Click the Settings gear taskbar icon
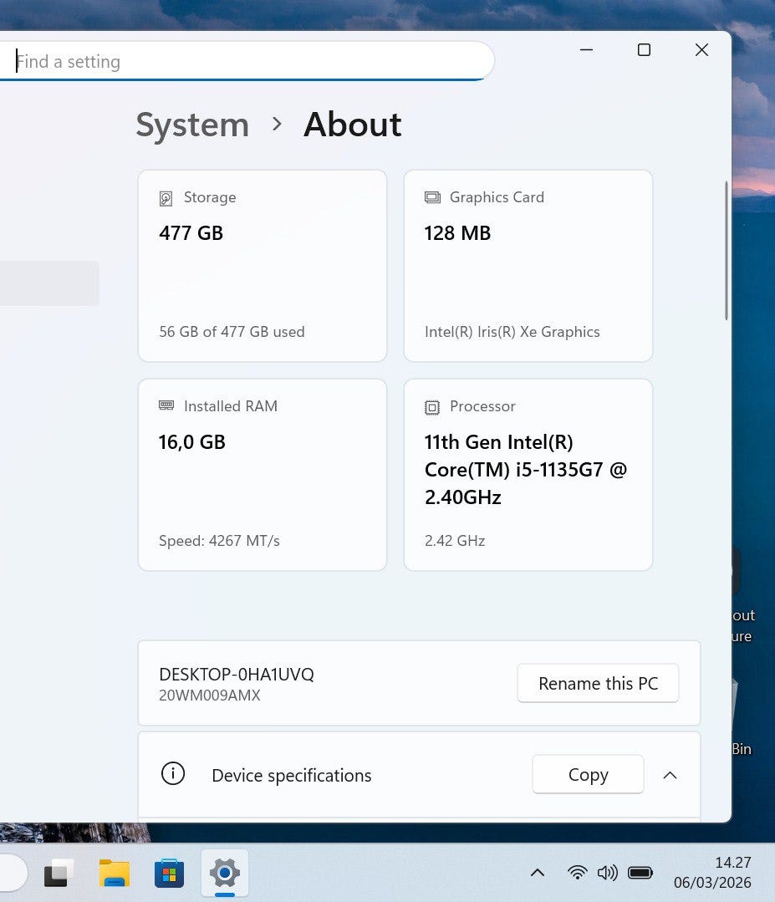The height and width of the screenshot is (902, 775). tap(225, 873)
